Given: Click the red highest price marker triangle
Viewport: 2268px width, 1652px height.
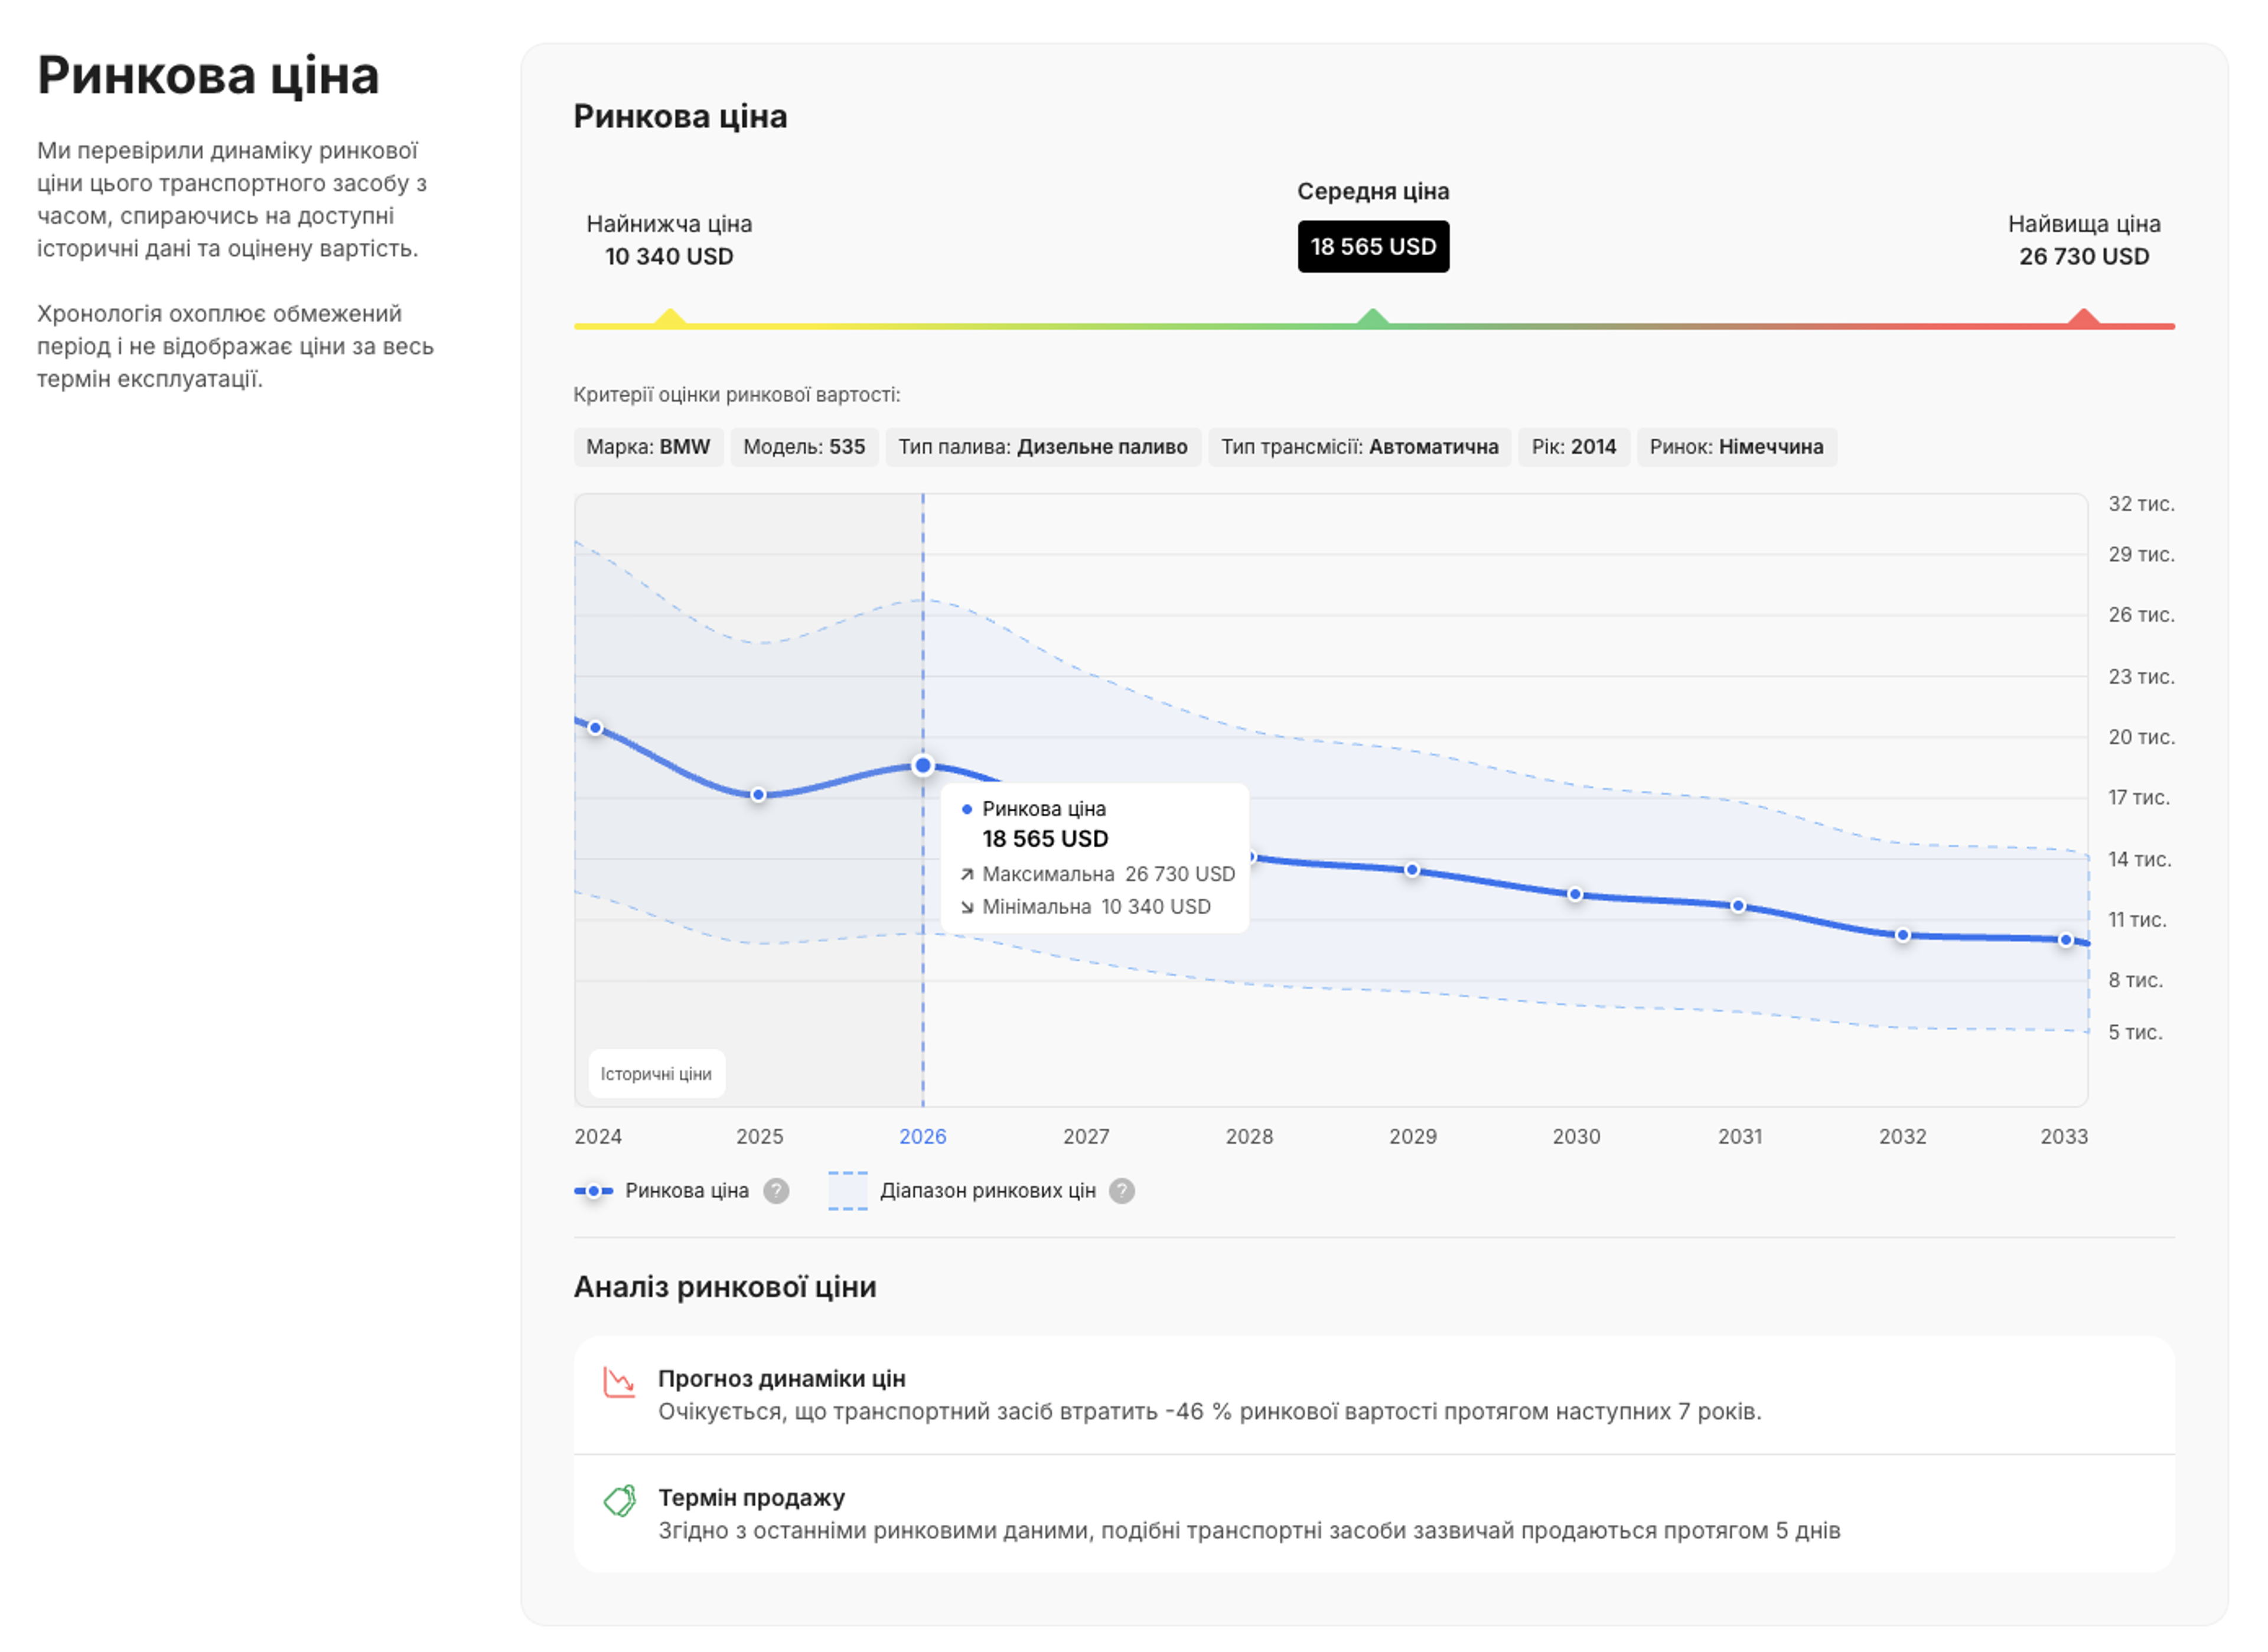Looking at the screenshot, I should [x=2083, y=317].
